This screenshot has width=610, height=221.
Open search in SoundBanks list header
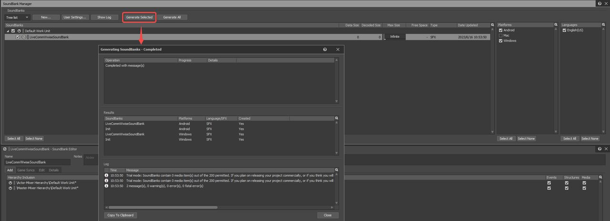(492, 25)
